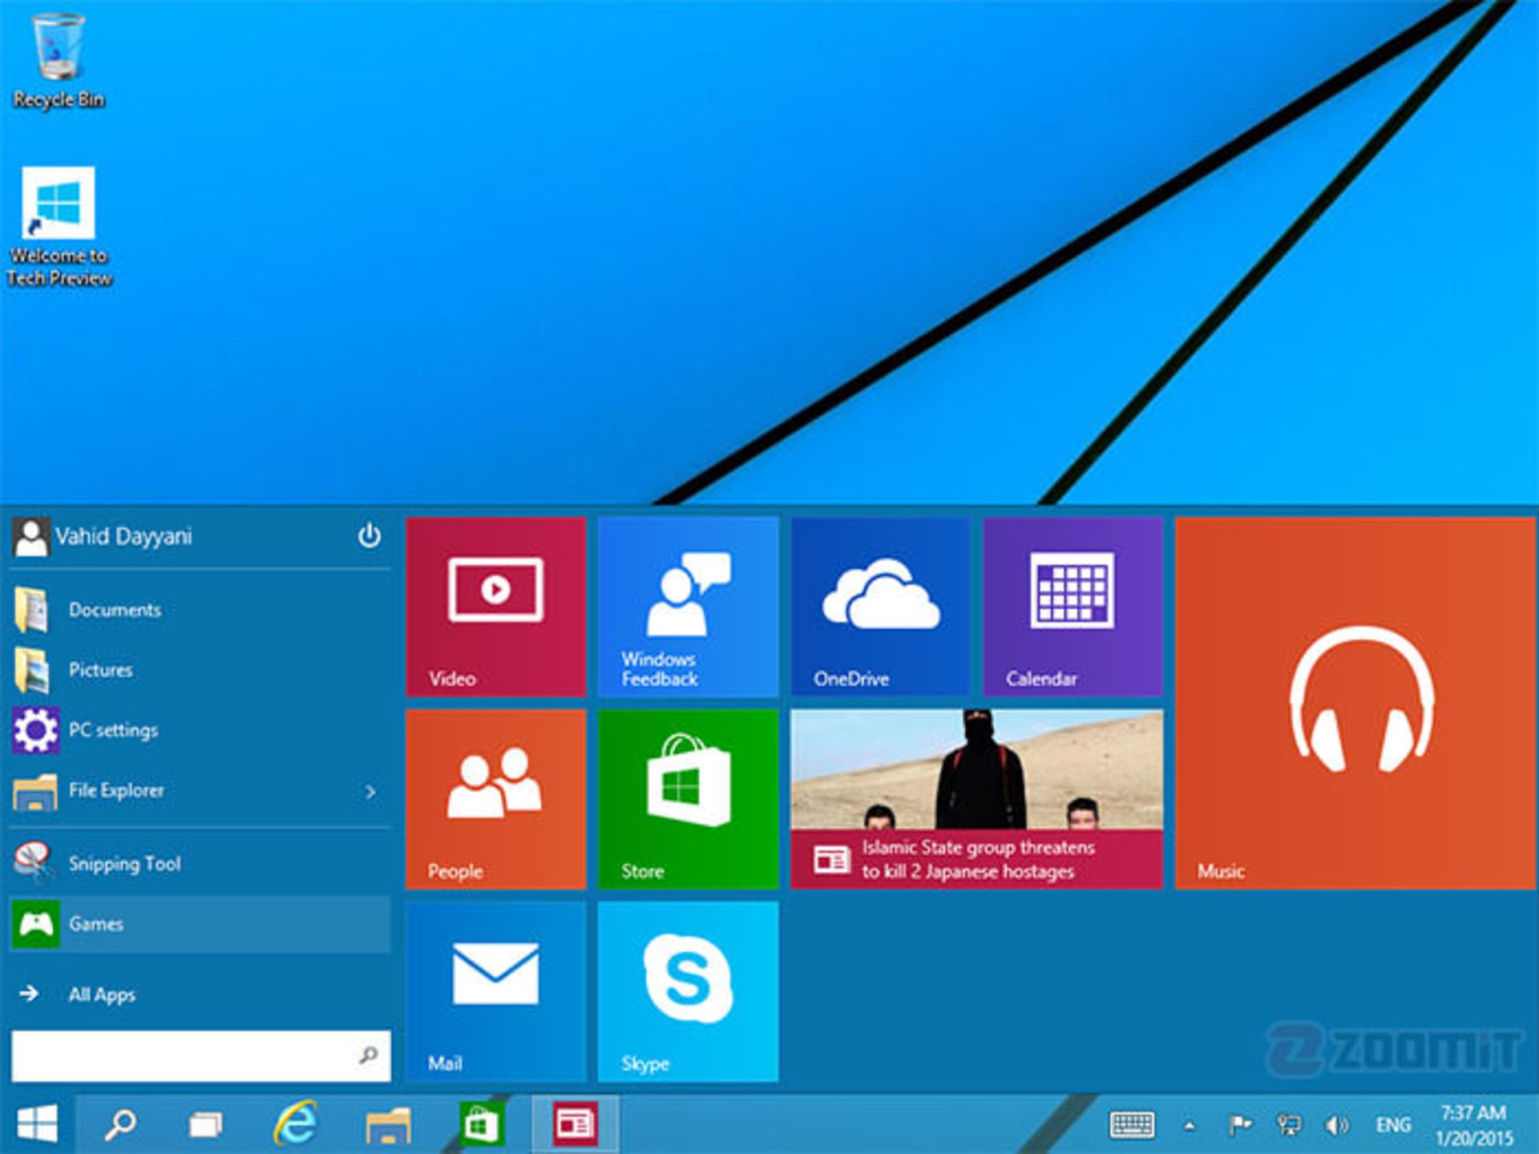
Task: Click the power button in Start menu
Action: click(369, 535)
